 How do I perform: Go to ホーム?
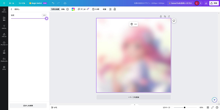(12, 3)
